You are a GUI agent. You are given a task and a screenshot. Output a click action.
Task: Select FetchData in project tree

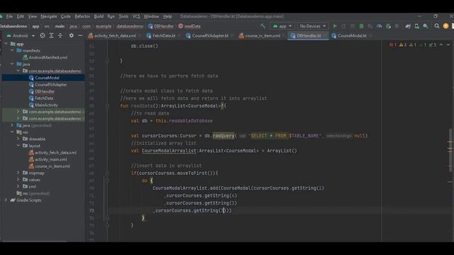(44, 98)
